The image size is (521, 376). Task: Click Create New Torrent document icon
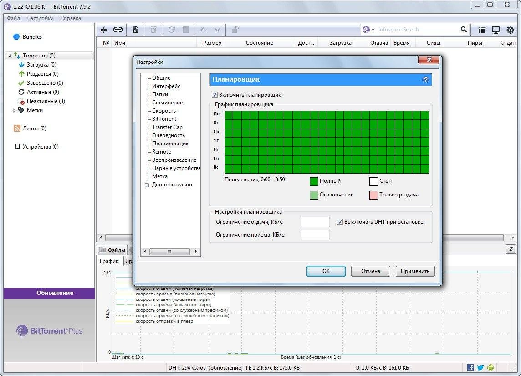coord(136,30)
